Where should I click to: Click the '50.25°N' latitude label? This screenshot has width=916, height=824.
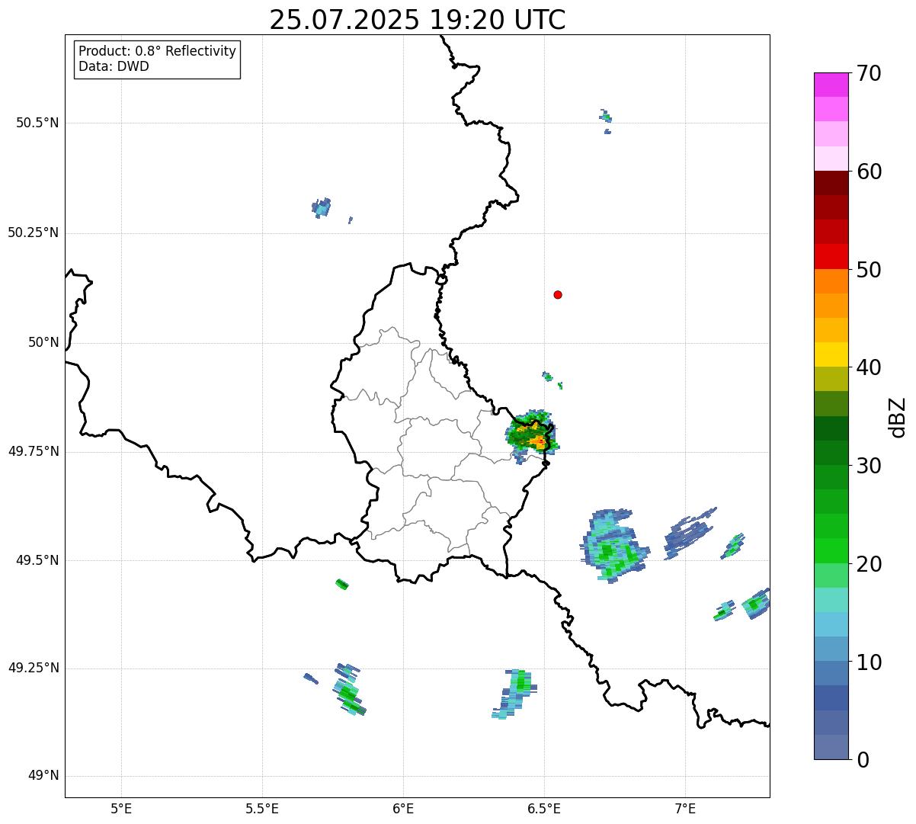click(x=34, y=232)
